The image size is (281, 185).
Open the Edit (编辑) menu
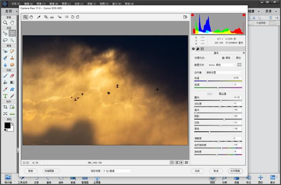coord(28,4)
